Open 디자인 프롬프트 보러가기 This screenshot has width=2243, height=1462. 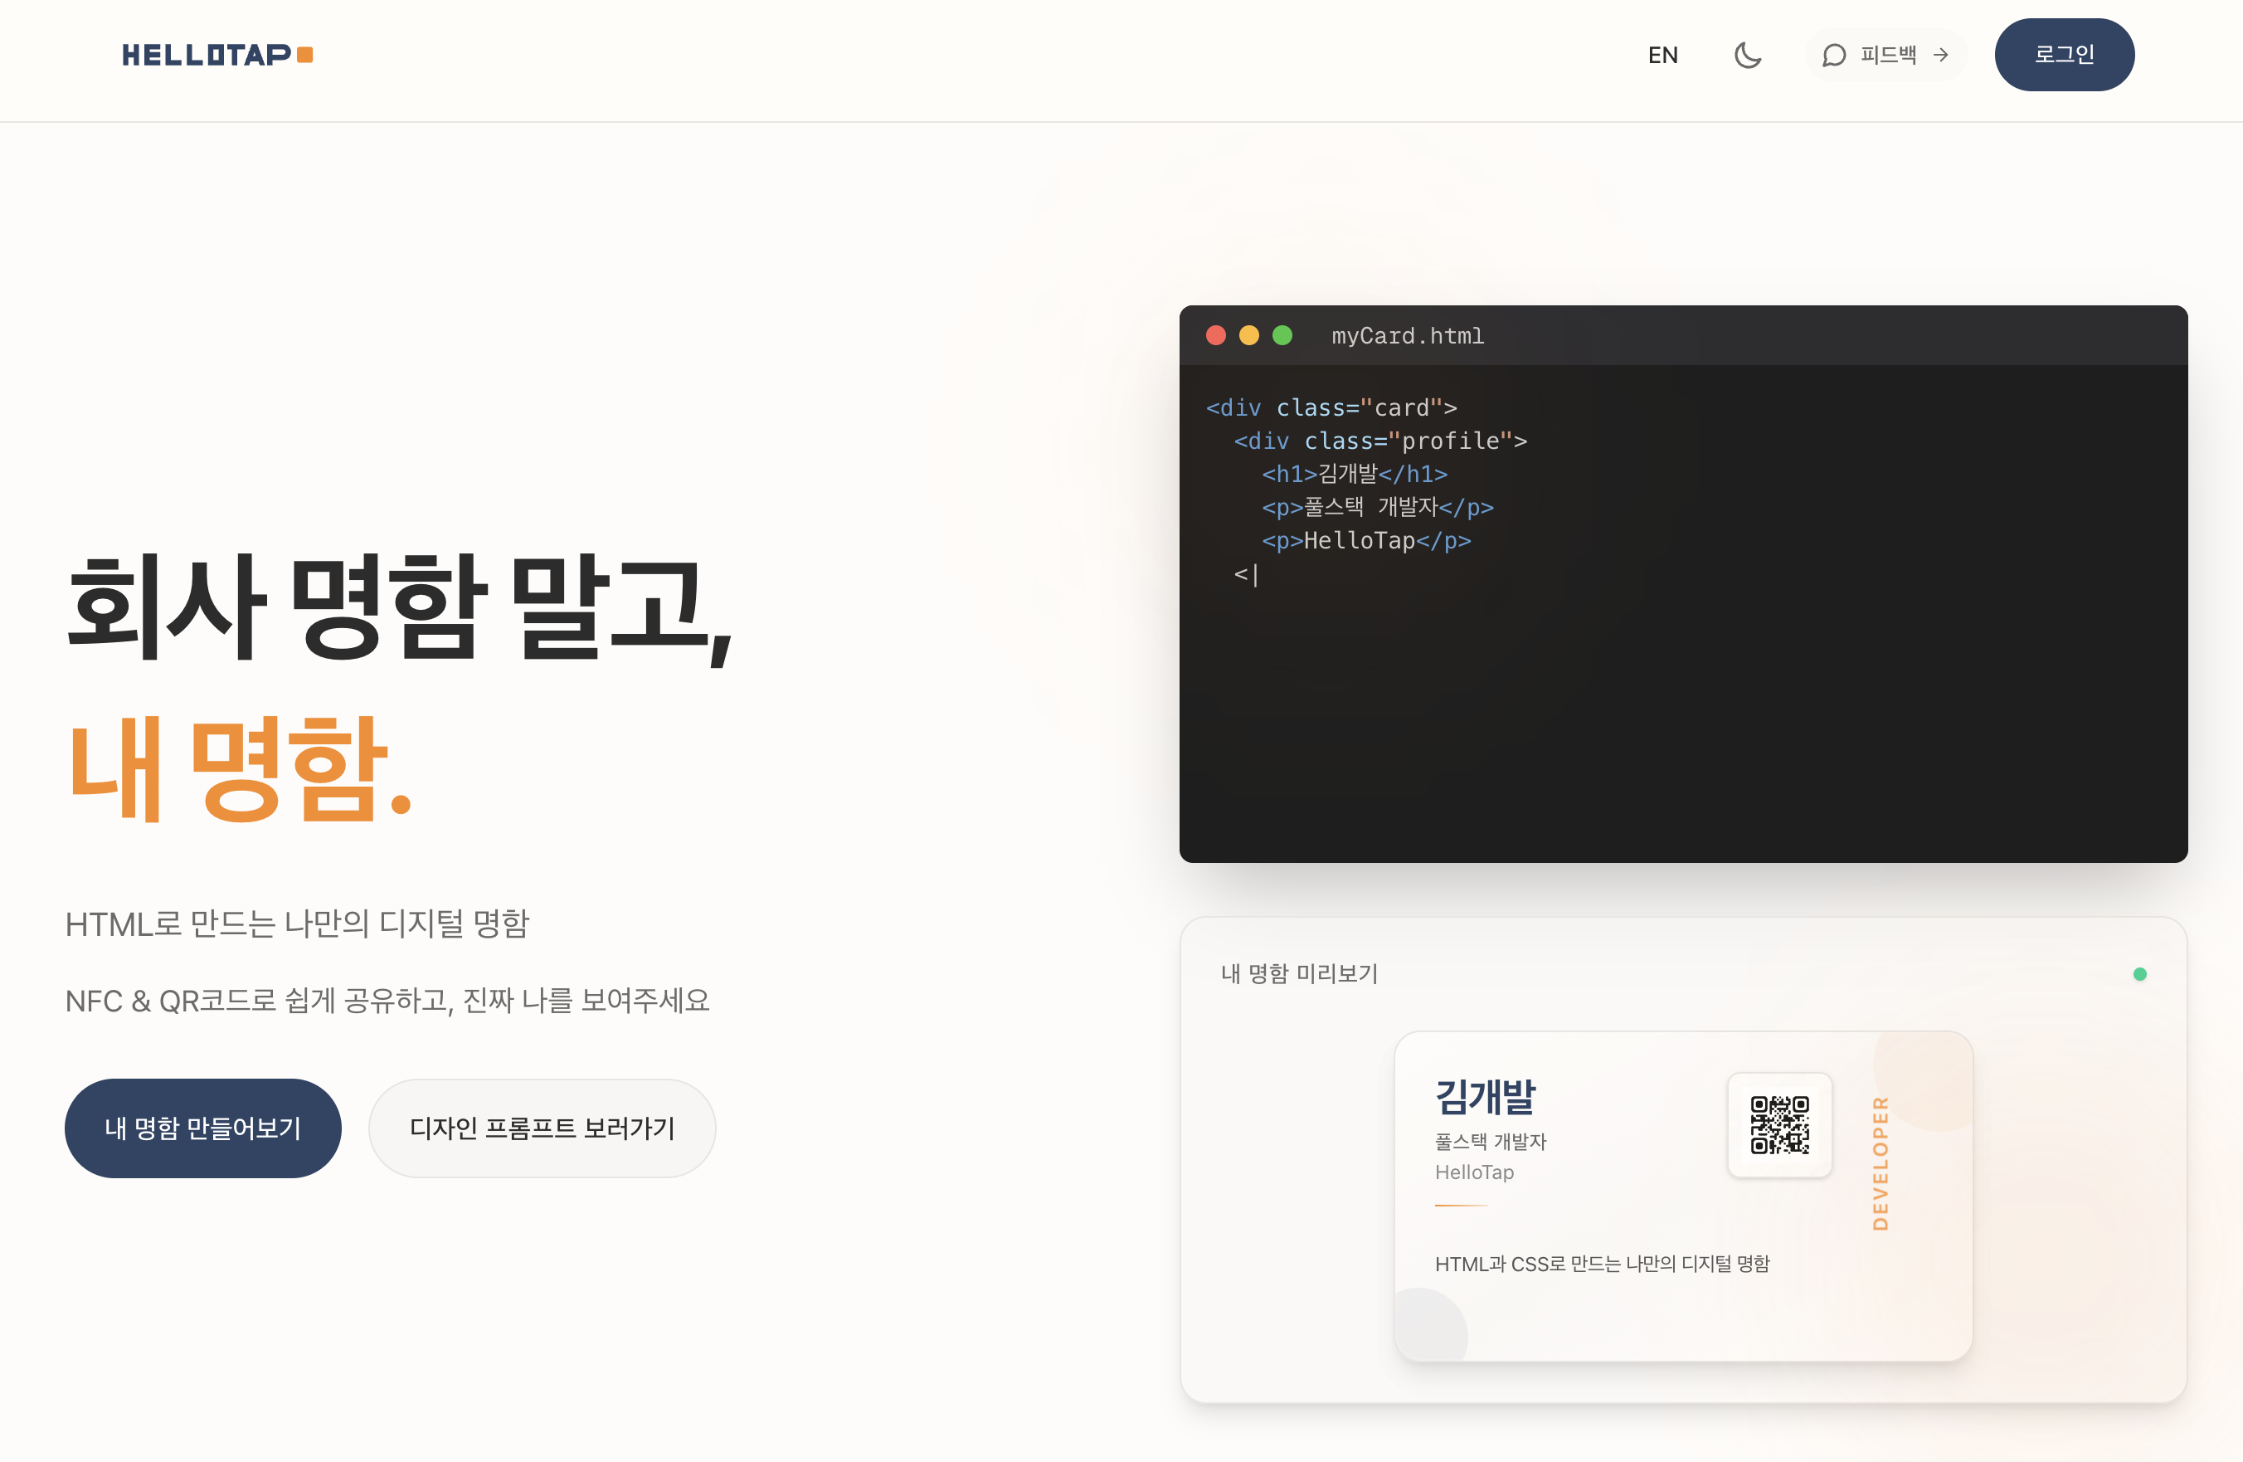tap(542, 1128)
